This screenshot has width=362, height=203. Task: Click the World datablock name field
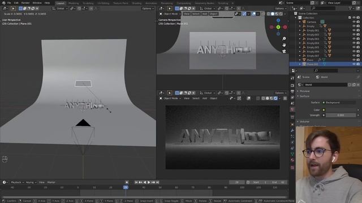coord(326,85)
